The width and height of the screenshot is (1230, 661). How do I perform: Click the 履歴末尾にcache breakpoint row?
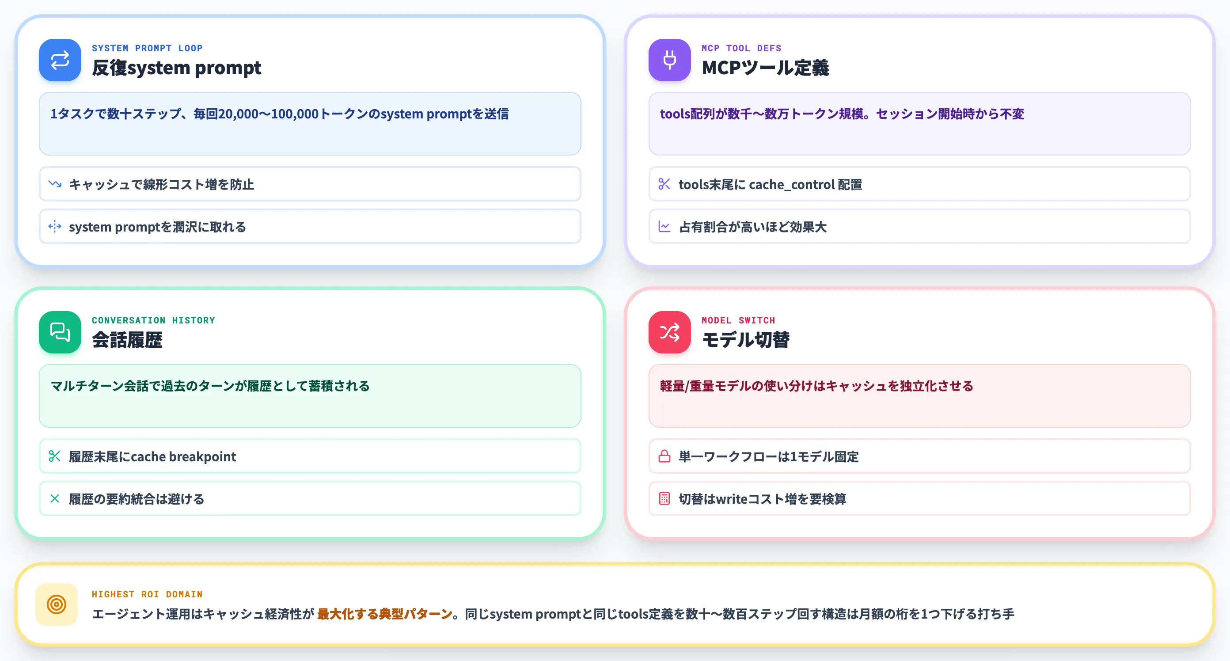tap(310, 456)
